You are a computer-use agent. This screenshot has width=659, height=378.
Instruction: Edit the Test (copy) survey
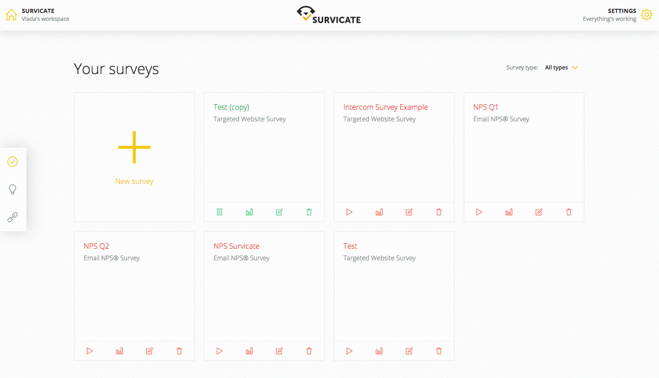[279, 212]
